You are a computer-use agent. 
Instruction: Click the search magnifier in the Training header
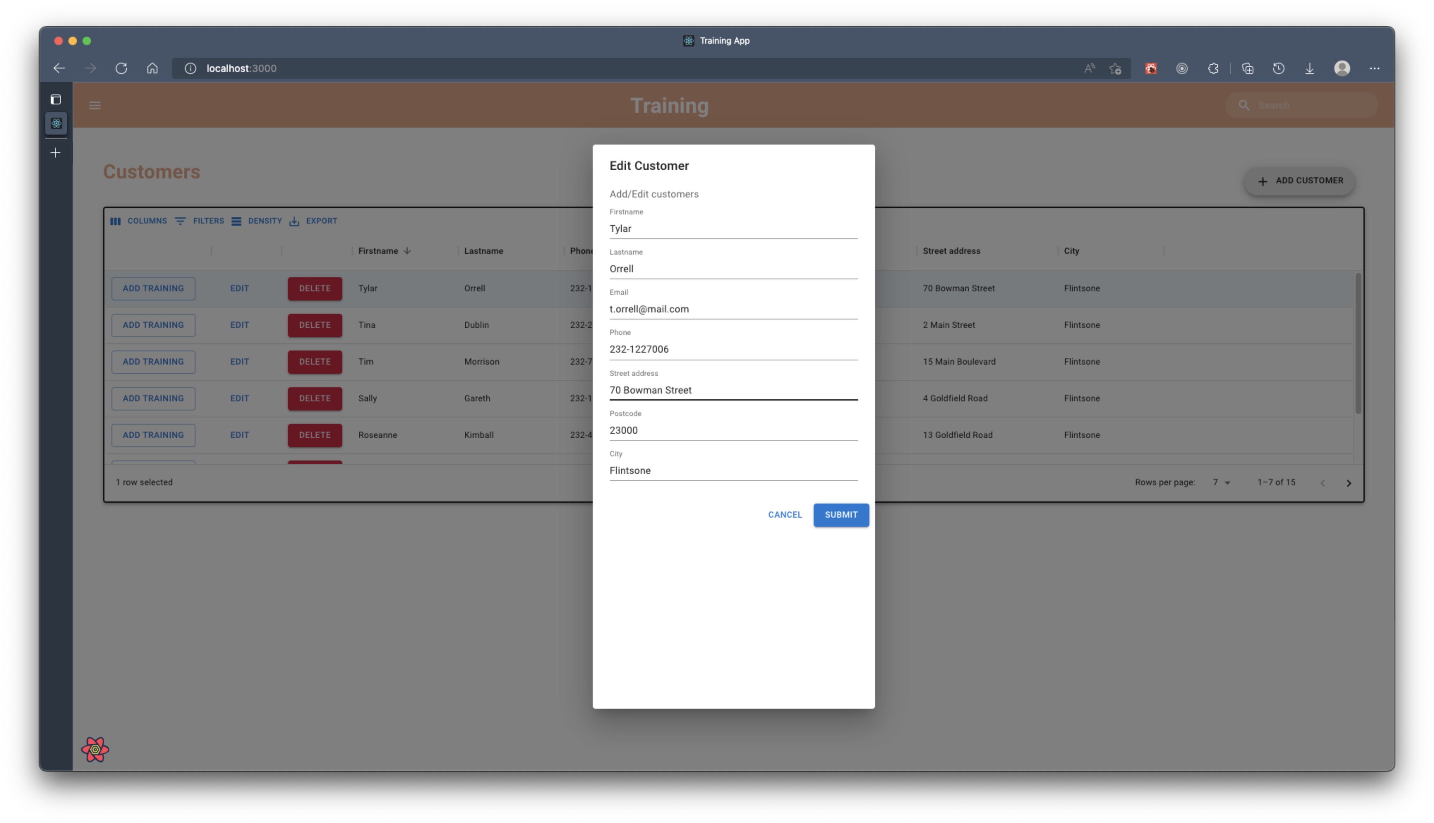1244,105
